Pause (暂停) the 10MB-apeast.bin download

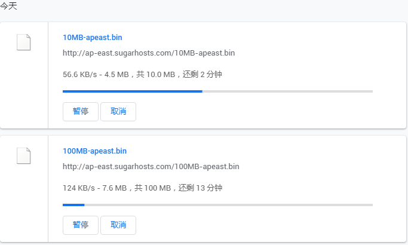click(81, 112)
